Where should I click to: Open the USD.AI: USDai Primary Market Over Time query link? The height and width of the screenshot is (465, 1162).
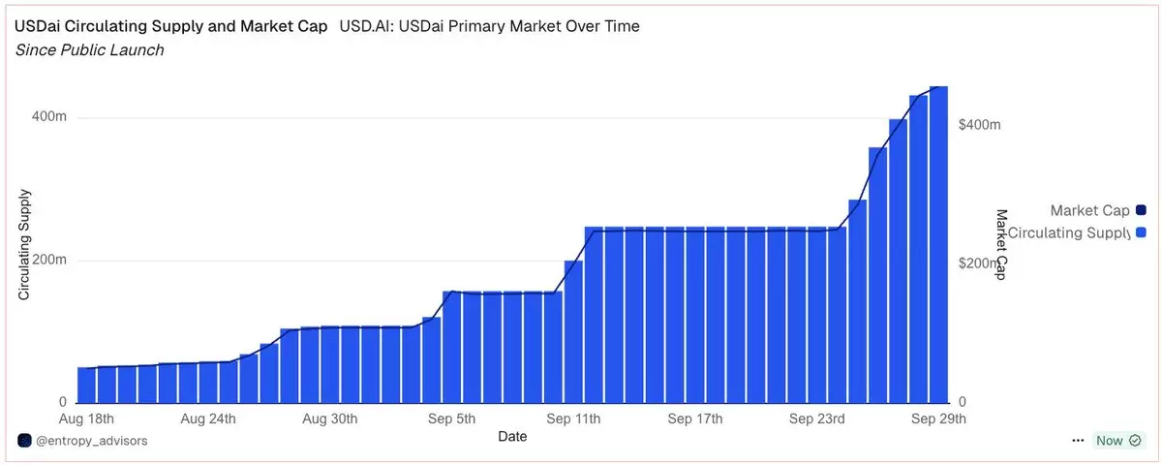[x=489, y=26]
